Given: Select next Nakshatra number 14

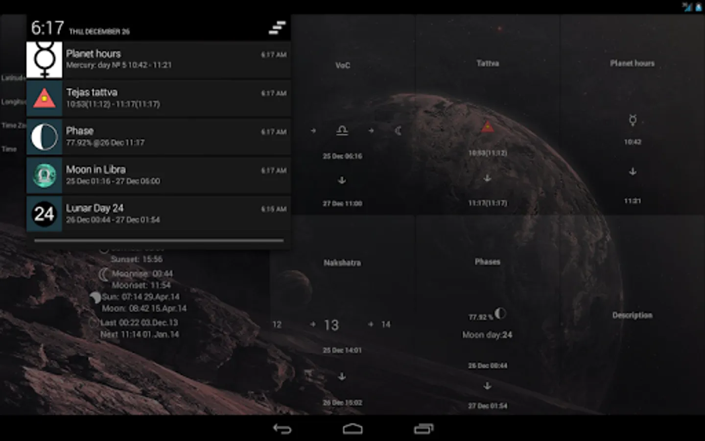Looking at the screenshot, I should [386, 324].
